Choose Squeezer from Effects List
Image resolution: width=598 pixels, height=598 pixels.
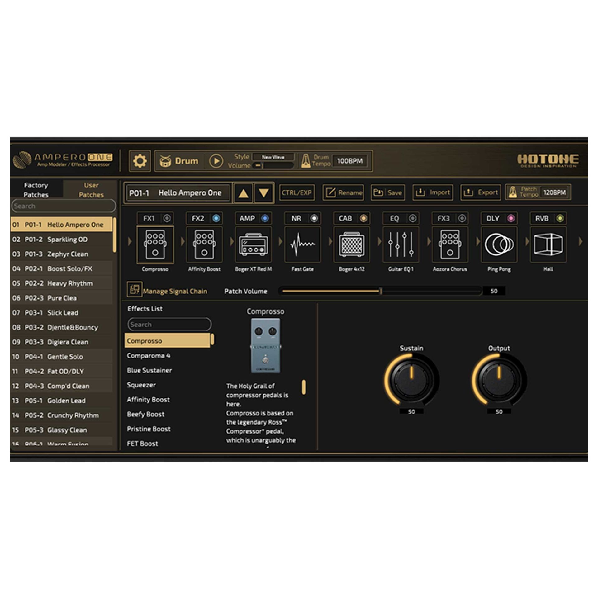[168, 385]
